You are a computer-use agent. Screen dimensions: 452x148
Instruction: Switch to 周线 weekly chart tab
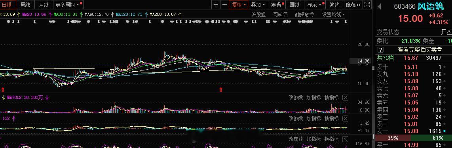(25, 5)
